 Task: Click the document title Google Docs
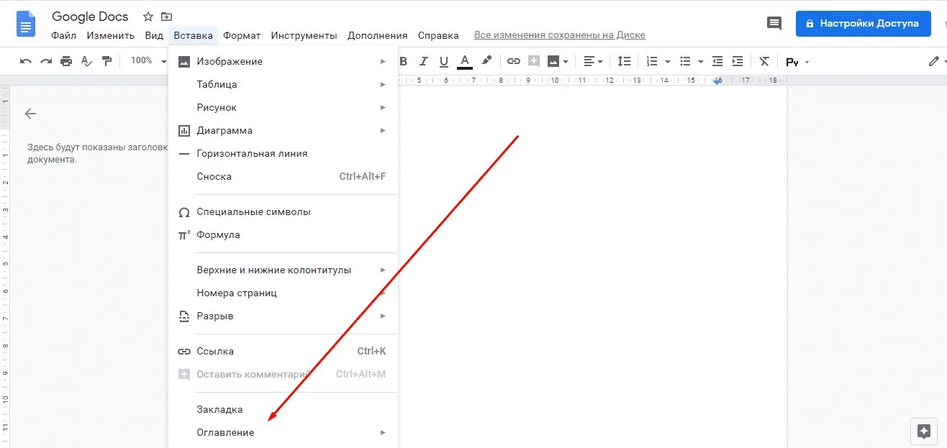coord(90,17)
